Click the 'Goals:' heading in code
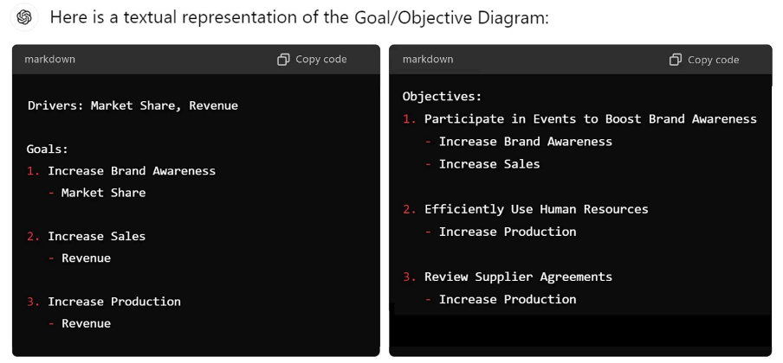Image resolution: width=783 pixels, height=363 pixels. 48,149
